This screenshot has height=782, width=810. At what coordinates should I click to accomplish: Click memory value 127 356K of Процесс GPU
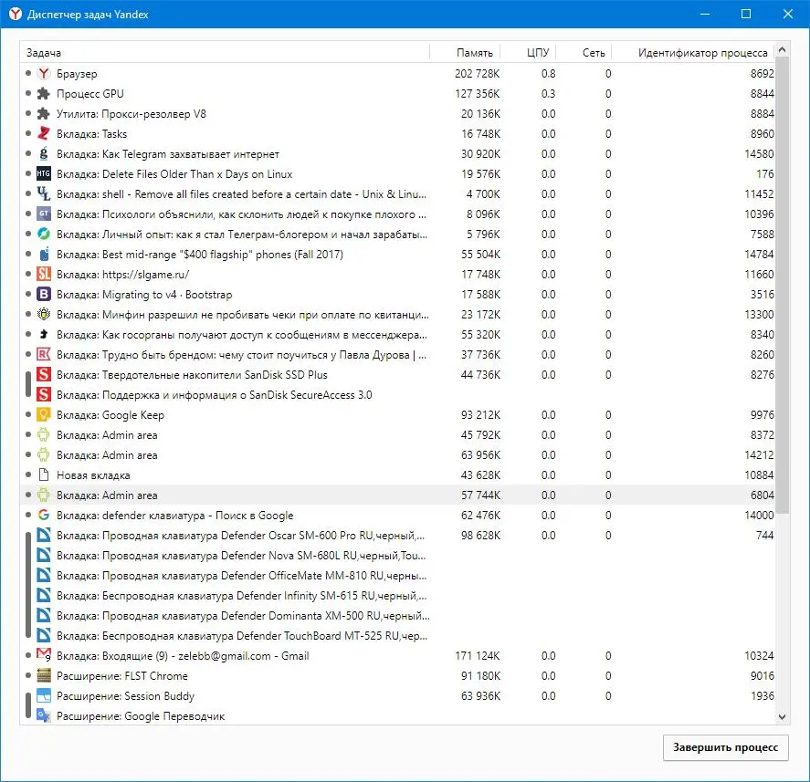pyautogui.click(x=478, y=94)
